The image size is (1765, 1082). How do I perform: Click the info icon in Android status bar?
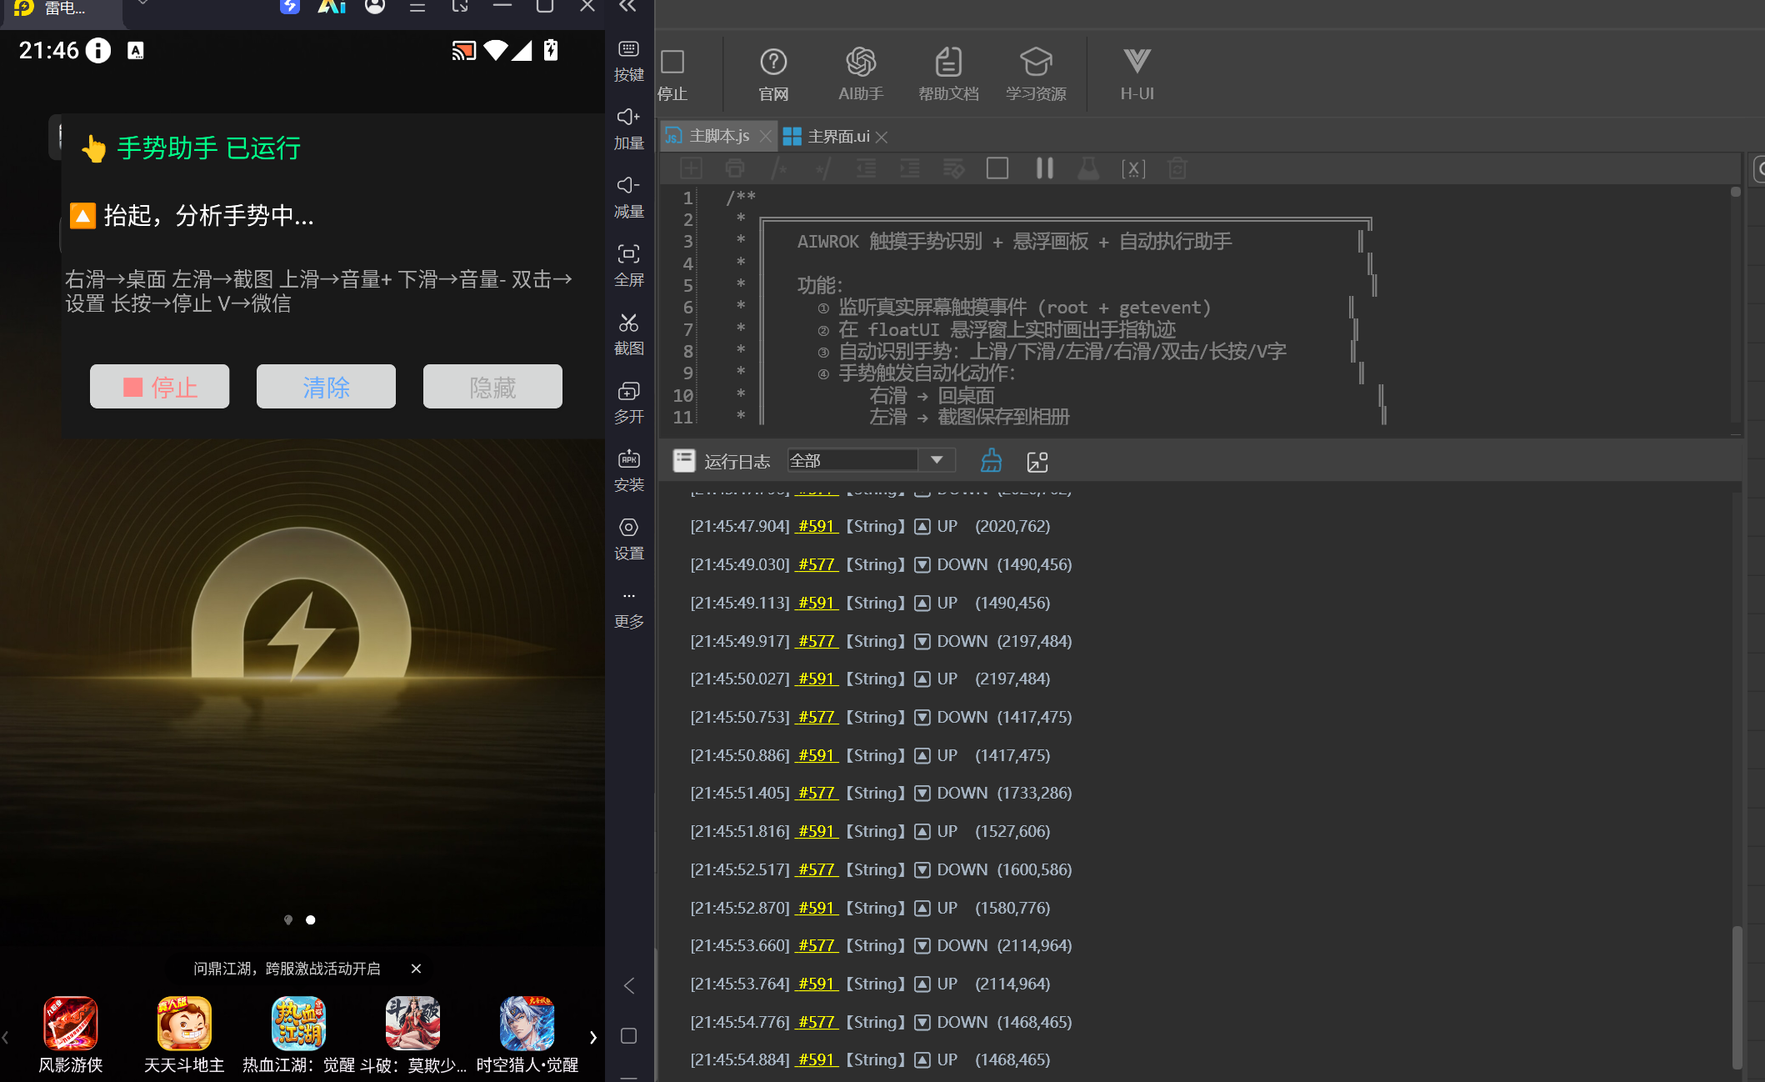(98, 51)
